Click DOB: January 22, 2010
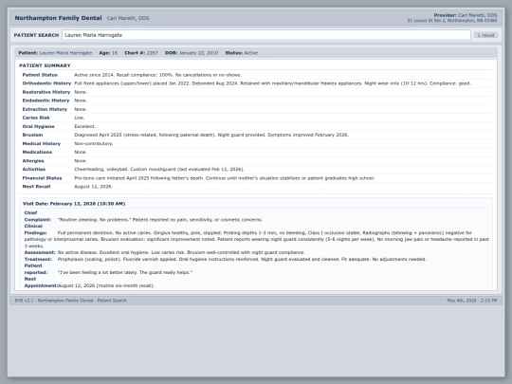This screenshot has width=512, height=384. pyautogui.click(x=192, y=53)
